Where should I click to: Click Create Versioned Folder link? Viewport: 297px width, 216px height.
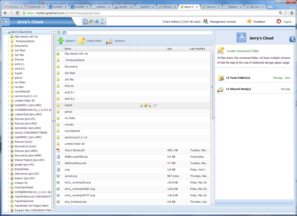pyautogui.click(x=243, y=51)
